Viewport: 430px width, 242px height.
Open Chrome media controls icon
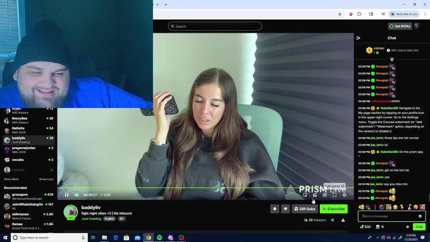[383, 14]
